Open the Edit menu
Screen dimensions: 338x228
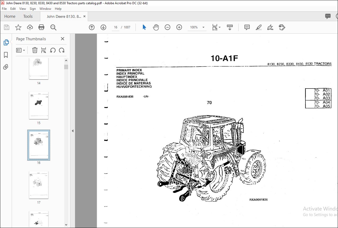[x=13, y=9]
